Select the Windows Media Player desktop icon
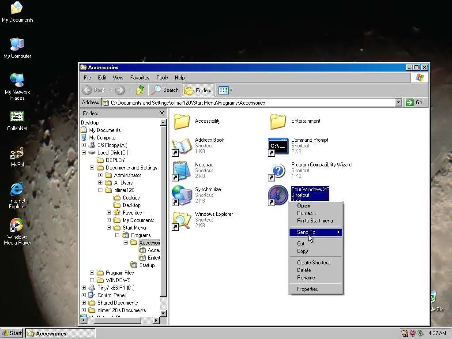Viewport: 452px width, 339px height. pos(17,232)
